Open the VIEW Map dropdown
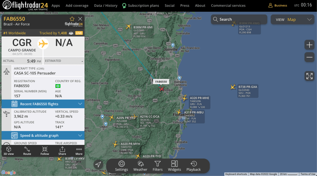Viewport: 317px width, 176px height. click(x=292, y=20)
